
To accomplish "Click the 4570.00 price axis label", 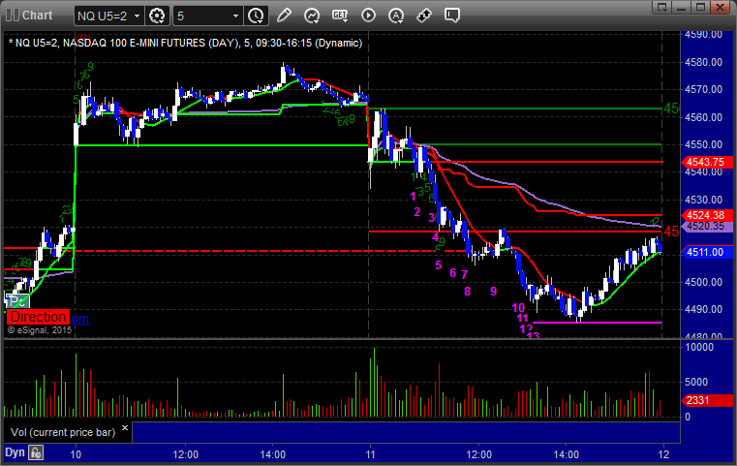I will point(704,89).
